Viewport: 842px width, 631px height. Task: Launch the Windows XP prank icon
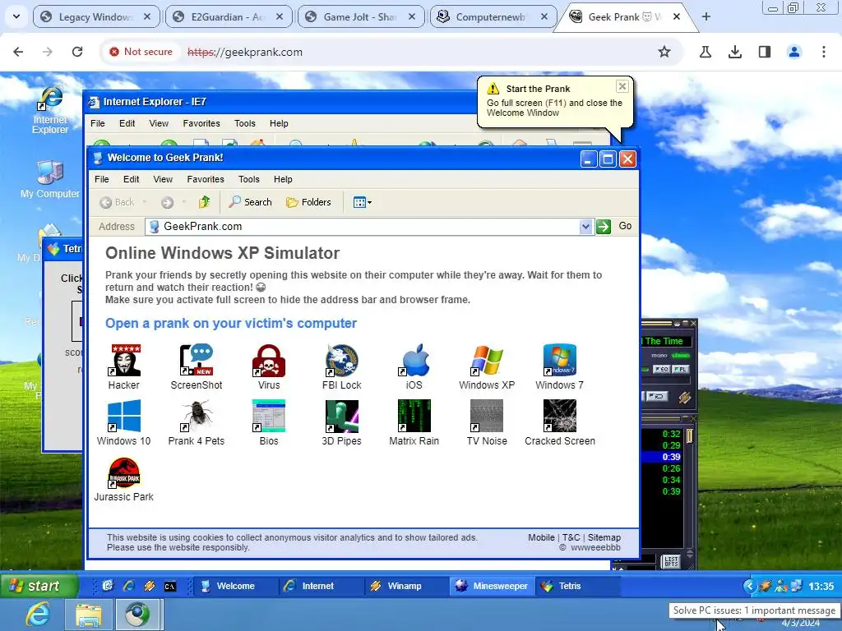(487, 361)
